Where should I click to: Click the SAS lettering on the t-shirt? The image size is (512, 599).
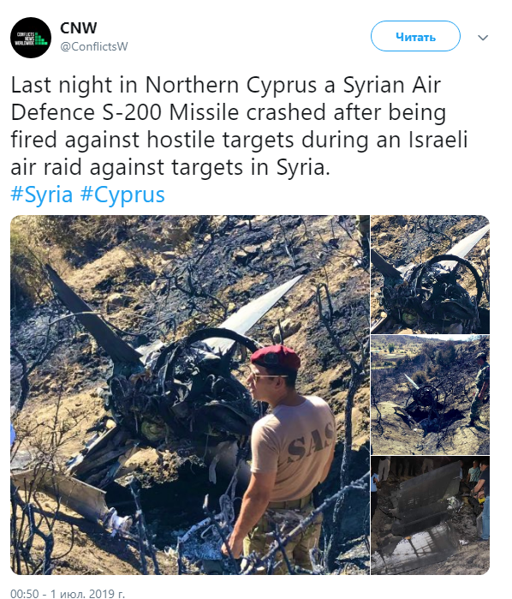click(x=308, y=440)
